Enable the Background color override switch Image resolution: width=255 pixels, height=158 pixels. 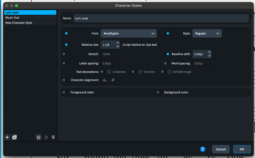tap(159, 92)
